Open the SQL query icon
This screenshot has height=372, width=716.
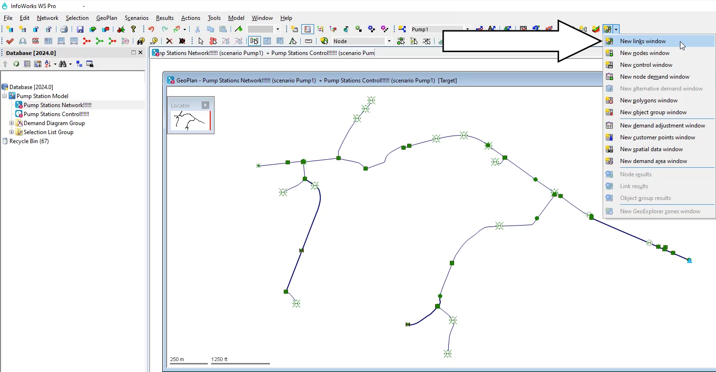tap(36, 41)
